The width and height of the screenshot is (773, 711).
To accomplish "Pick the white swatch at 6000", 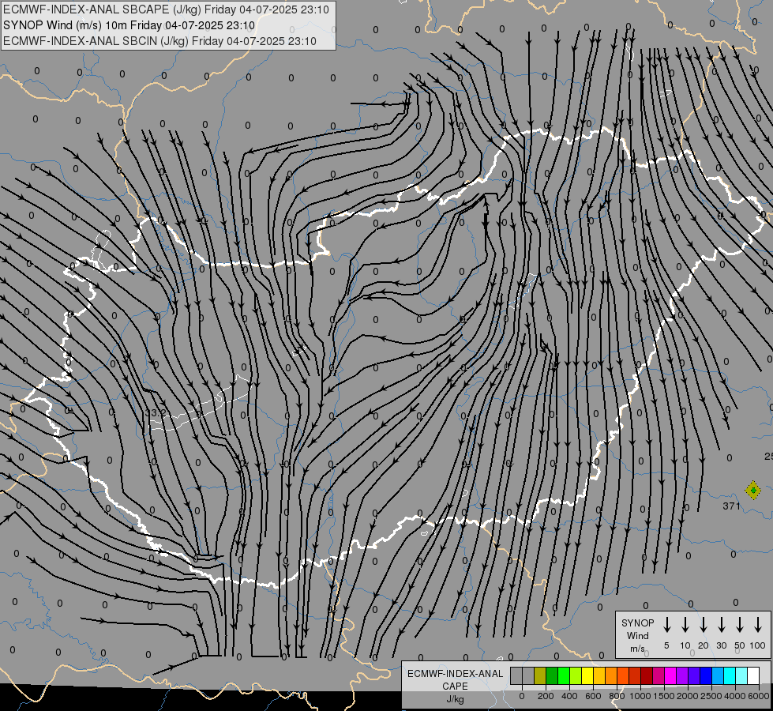I will [x=752, y=675].
